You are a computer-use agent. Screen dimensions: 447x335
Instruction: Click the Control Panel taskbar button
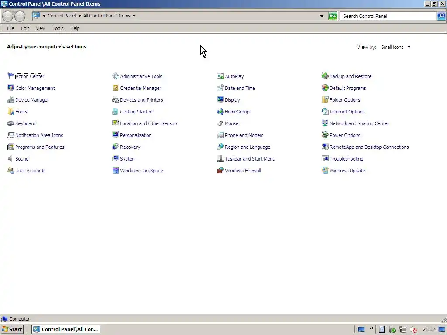click(x=66, y=329)
